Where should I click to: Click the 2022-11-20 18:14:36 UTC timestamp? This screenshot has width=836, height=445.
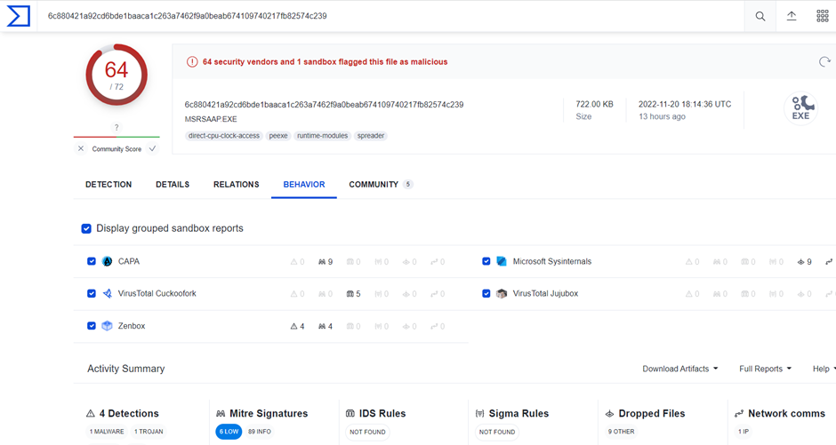point(685,104)
